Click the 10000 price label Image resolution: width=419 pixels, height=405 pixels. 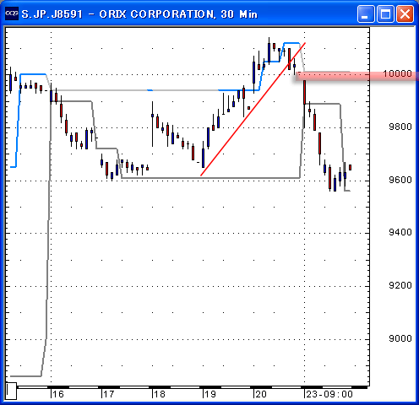point(397,74)
